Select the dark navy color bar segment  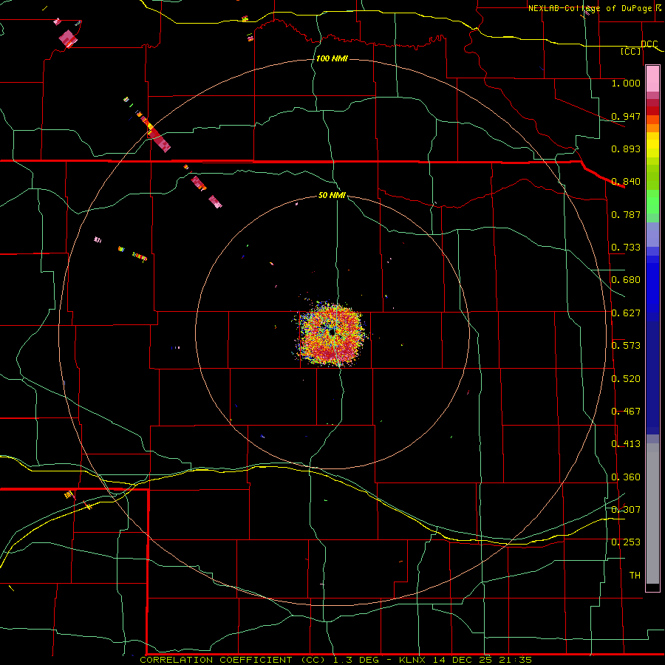652,378
